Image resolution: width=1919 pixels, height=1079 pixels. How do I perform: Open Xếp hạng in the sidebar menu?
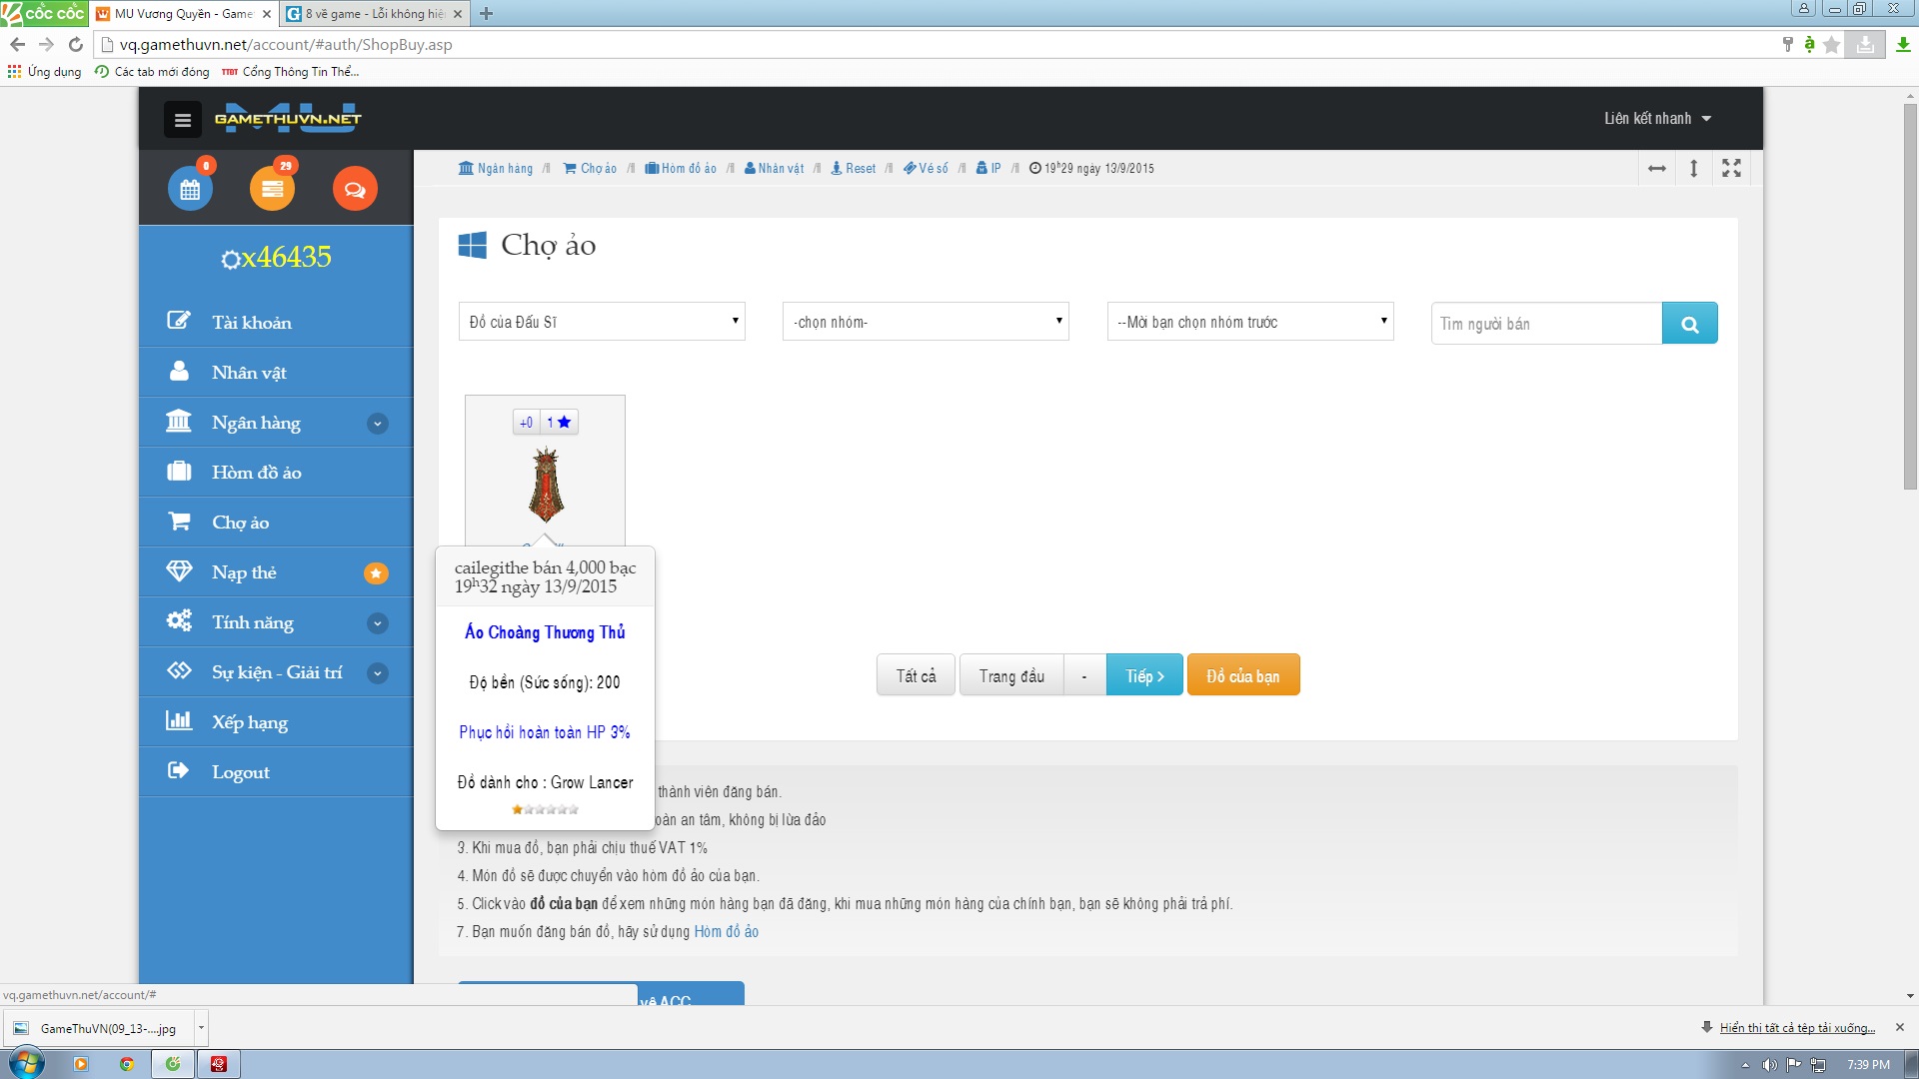(250, 722)
